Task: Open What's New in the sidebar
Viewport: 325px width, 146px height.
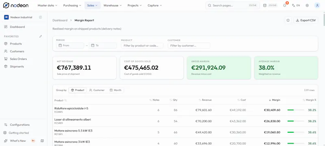Action: coord(18,141)
